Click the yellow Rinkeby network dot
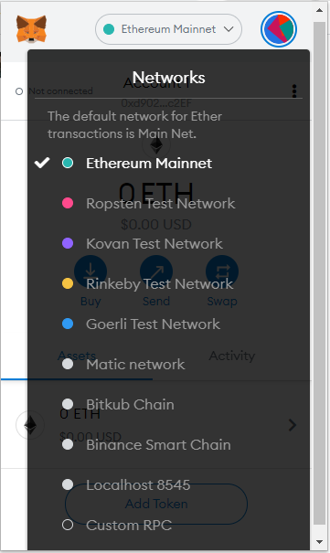This screenshot has width=330, height=553. 68,283
